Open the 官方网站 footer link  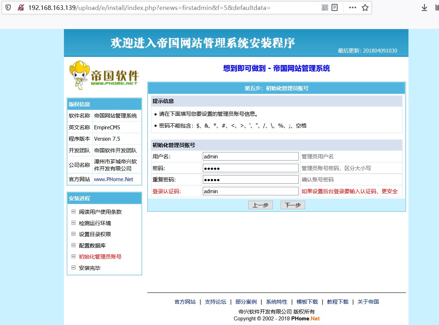(185, 302)
